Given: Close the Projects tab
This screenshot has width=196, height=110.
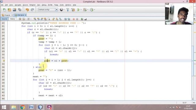Looking at the screenshot, I should pos(12,15).
